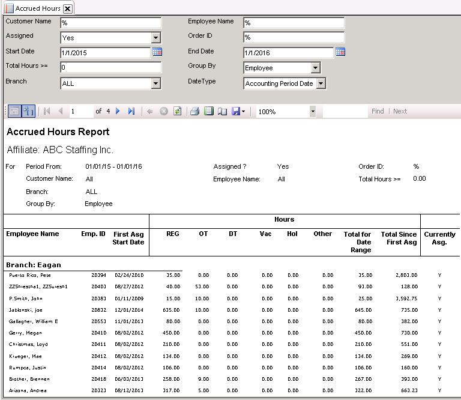Open the Branch dropdown
461x400 pixels.
pos(155,83)
